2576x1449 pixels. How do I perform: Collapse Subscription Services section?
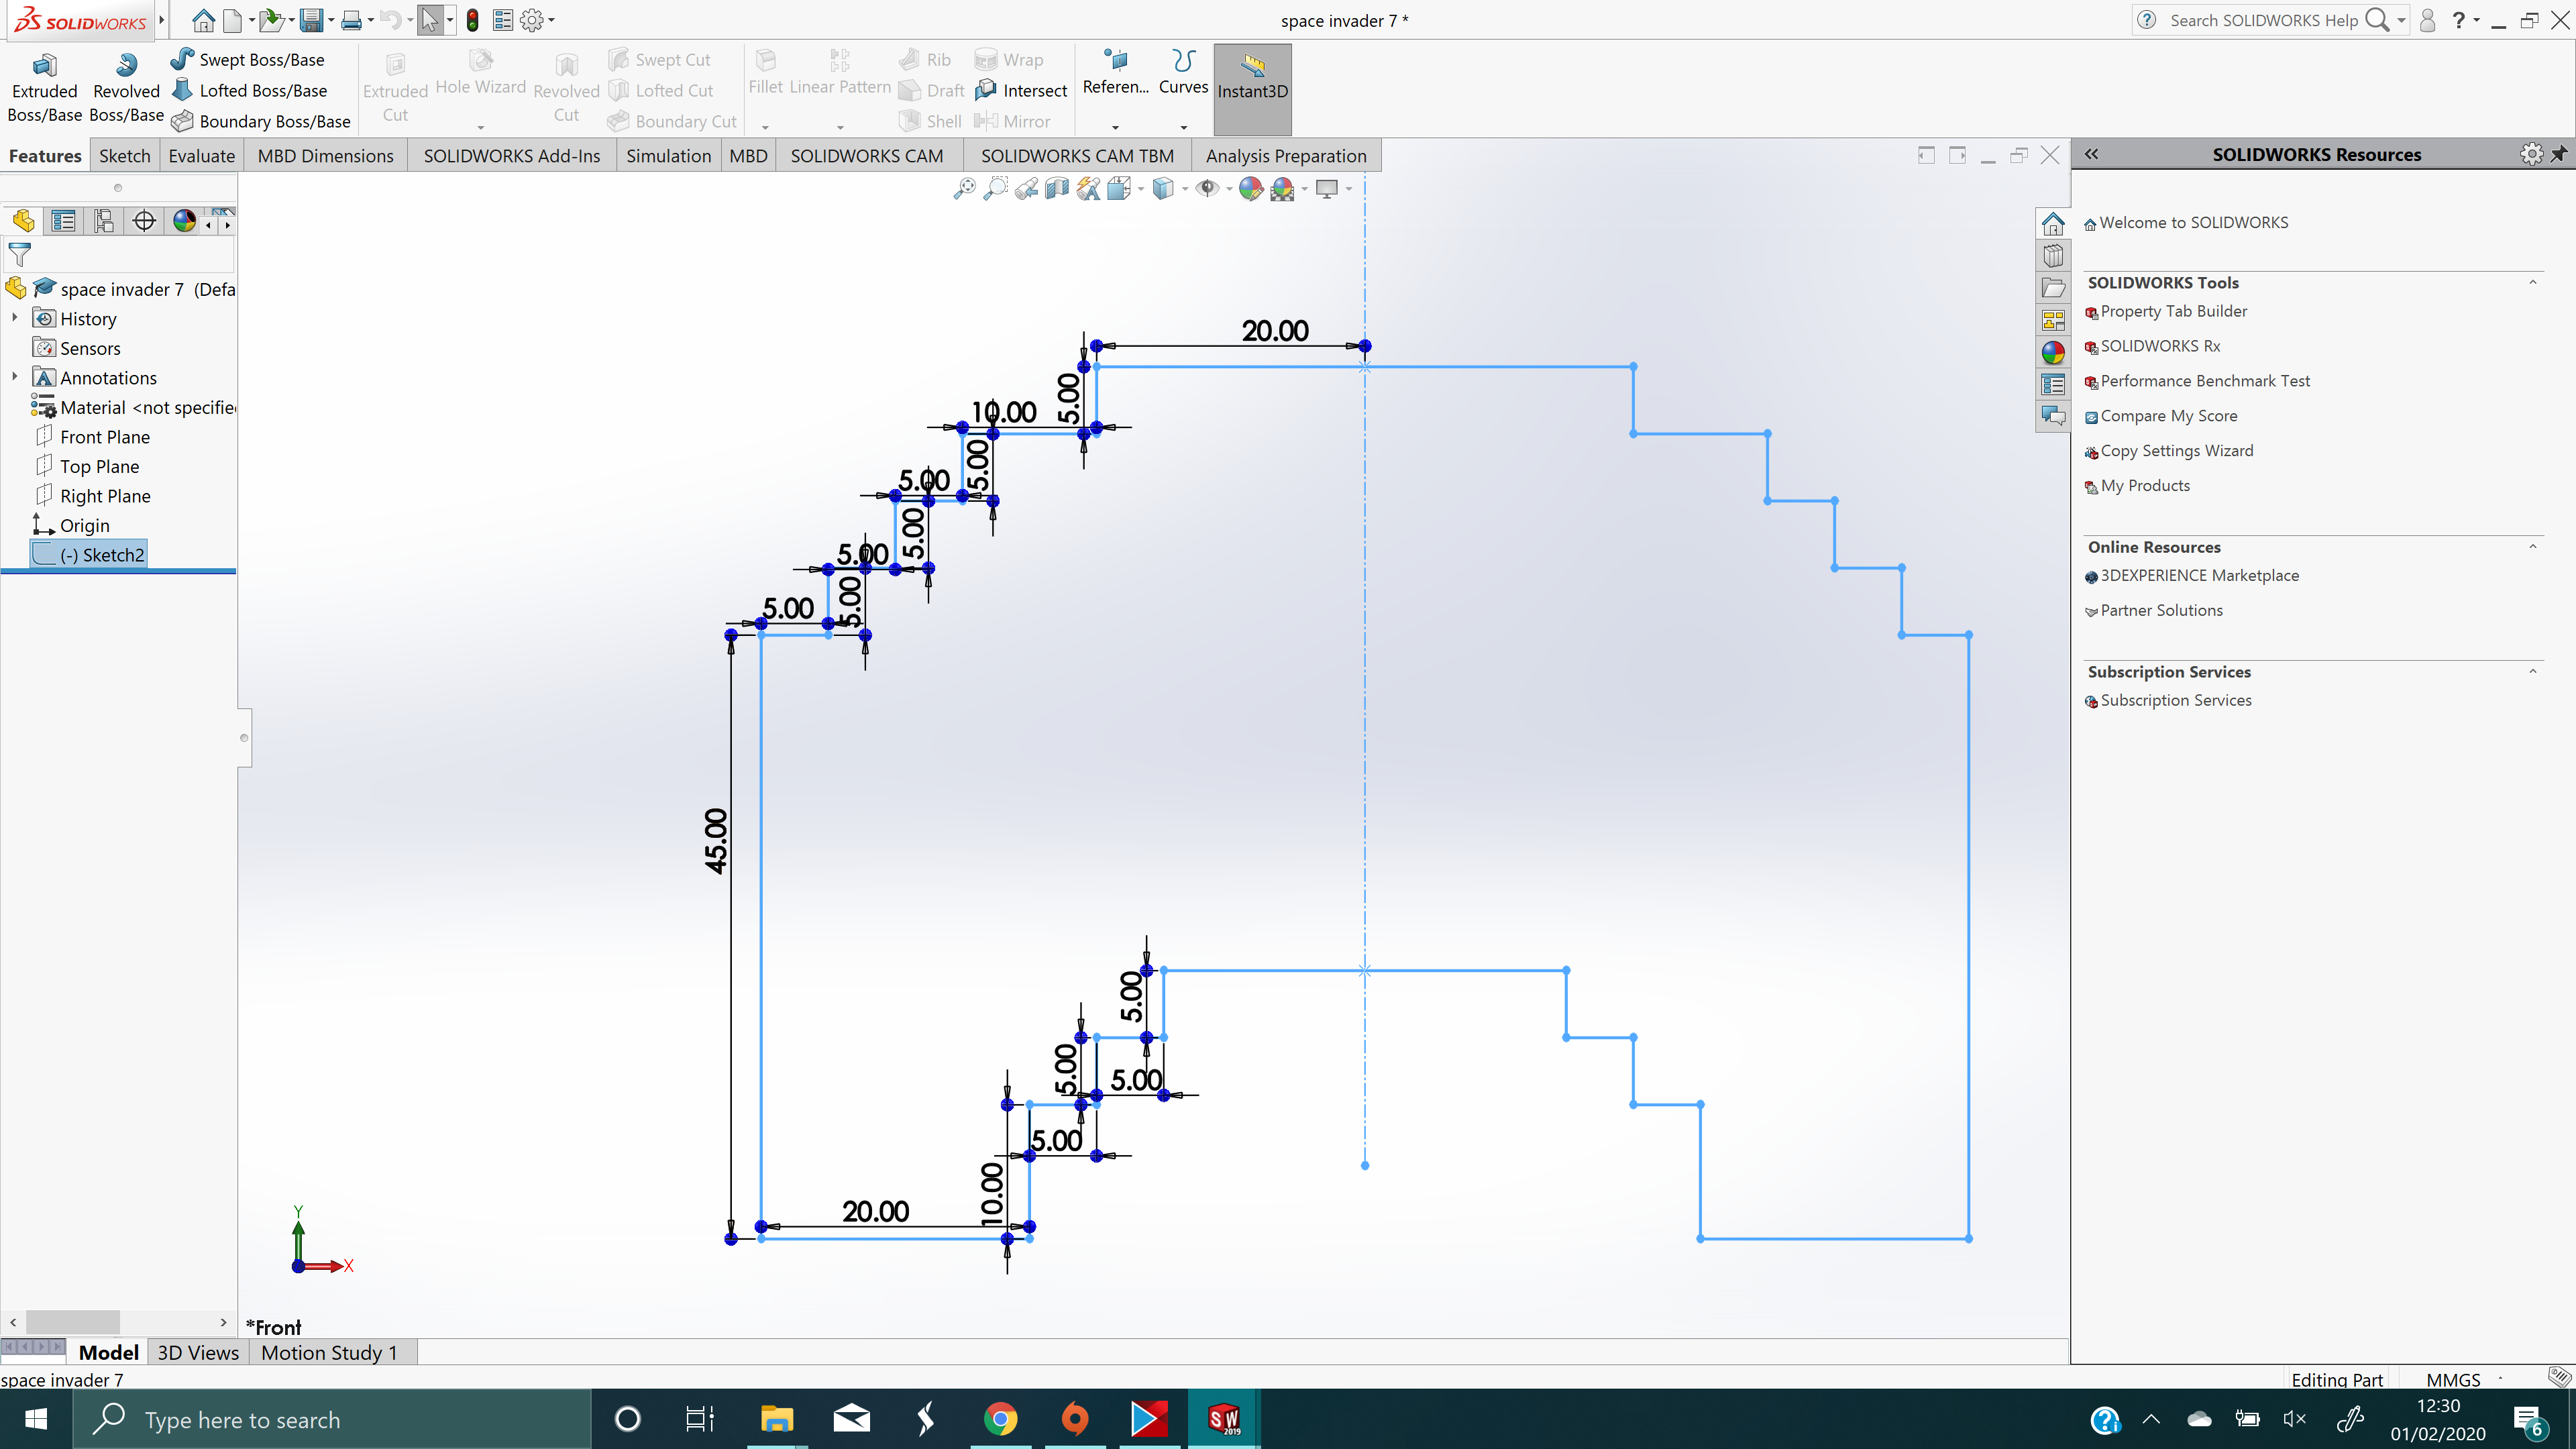[x=2533, y=671]
